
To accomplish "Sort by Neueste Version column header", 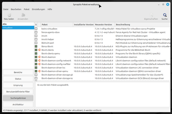I will coord(105,24).
